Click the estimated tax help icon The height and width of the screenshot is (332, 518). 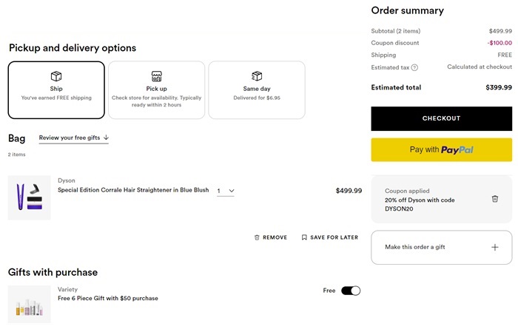click(x=414, y=67)
